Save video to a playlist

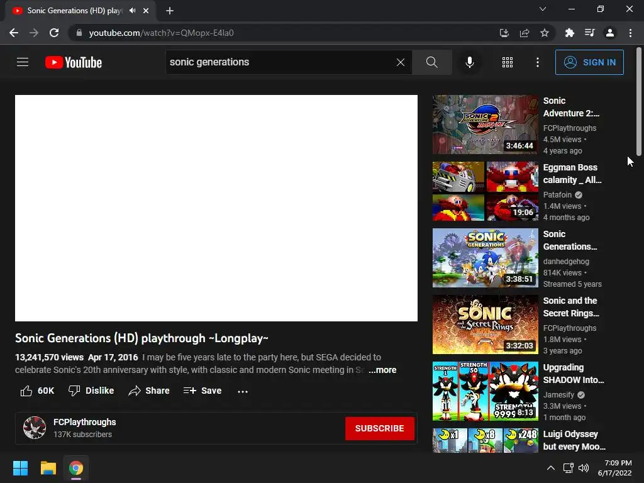coord(203,391)
